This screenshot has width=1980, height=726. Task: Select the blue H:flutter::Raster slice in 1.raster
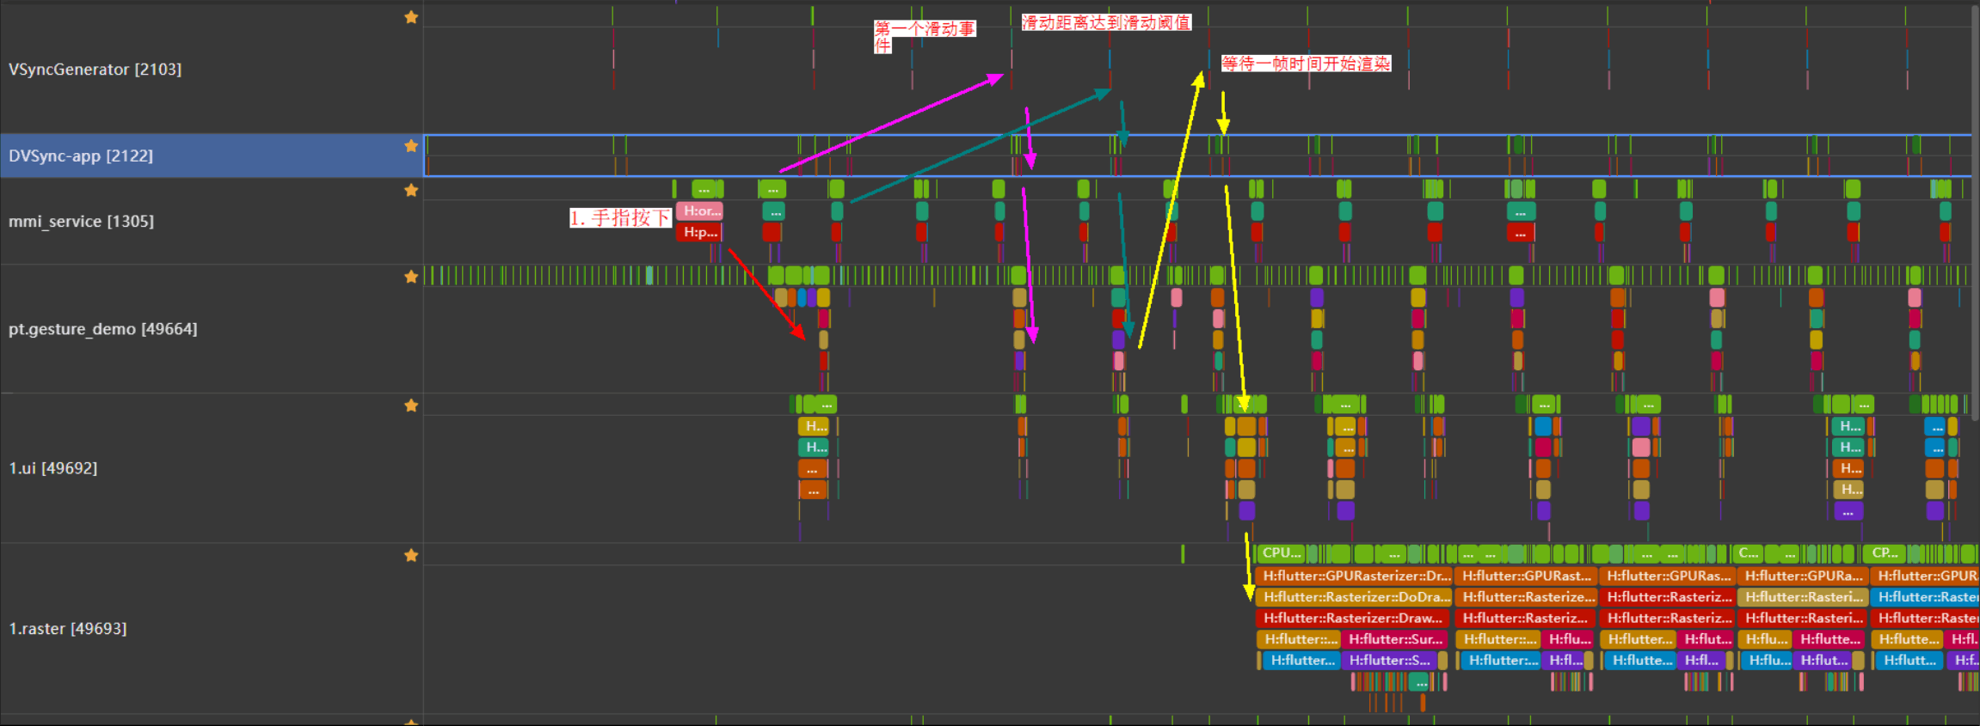click(x=1925, y=597)
